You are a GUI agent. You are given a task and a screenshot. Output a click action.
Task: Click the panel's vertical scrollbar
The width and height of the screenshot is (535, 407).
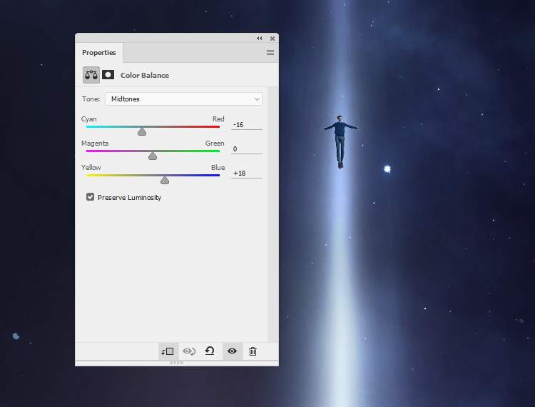pyautogui.click(x=272, y=214)
